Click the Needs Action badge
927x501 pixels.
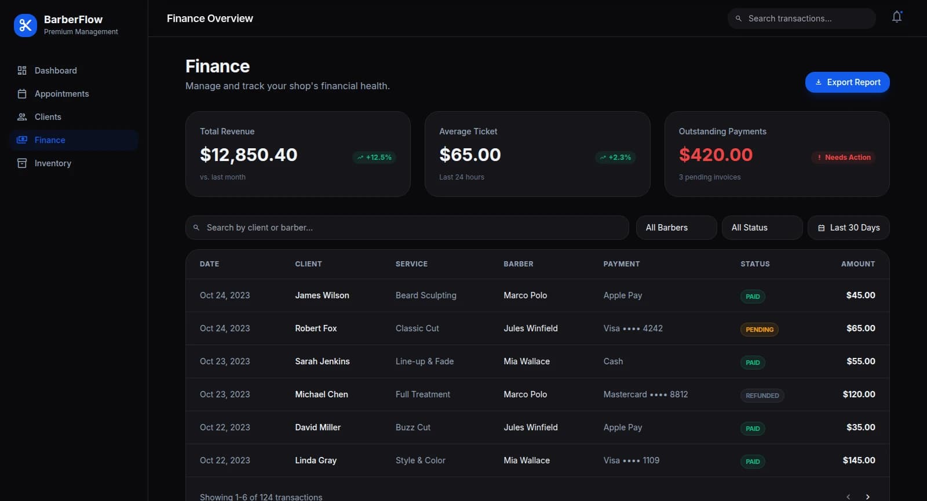click(844, 158)
